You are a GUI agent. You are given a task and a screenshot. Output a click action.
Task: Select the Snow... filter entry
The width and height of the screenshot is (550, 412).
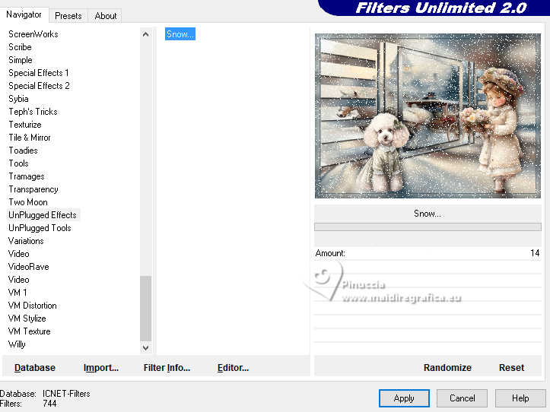click(x=180, y=34)
